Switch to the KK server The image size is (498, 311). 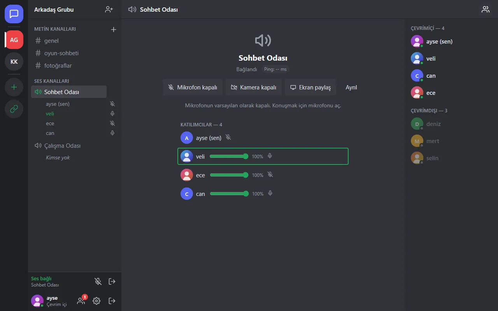[14, 61]
